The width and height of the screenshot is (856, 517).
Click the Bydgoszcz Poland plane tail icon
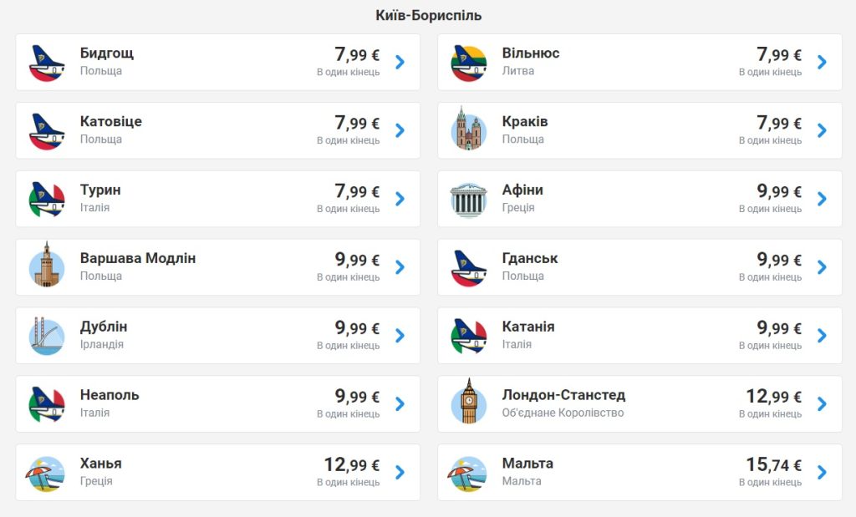tap(47, 63)
